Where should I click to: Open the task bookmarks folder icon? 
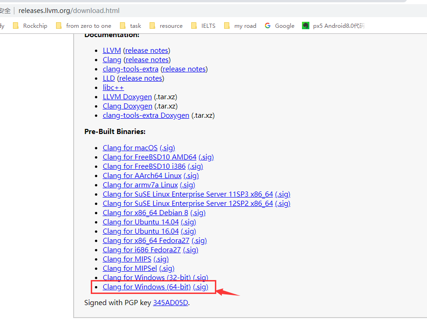pos(122,26)
